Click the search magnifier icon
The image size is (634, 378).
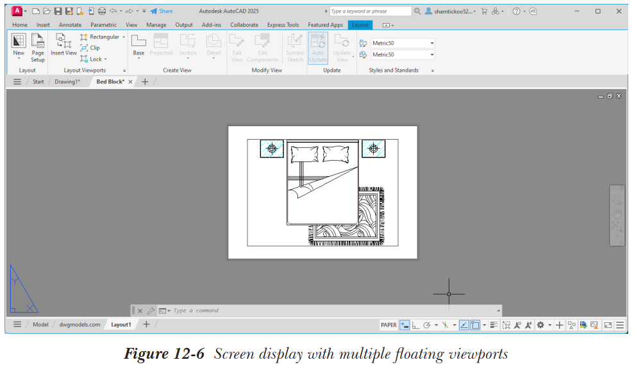click(x=417, y=12)
